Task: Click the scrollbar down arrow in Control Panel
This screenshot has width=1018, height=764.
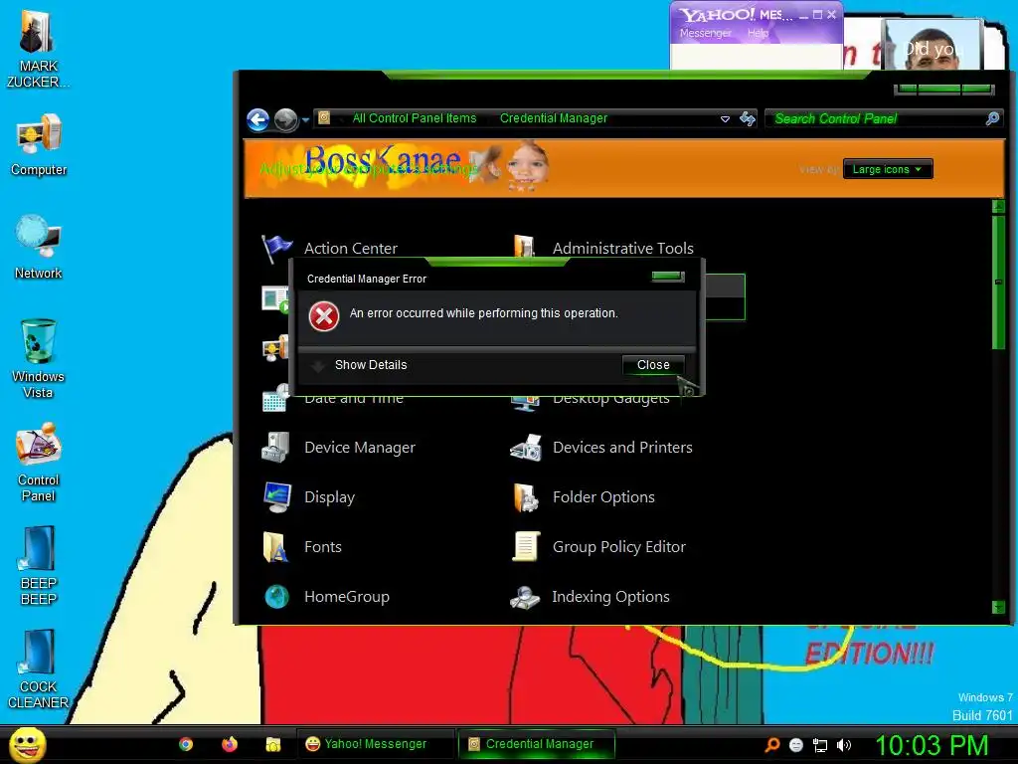Action: coord(998,608)
